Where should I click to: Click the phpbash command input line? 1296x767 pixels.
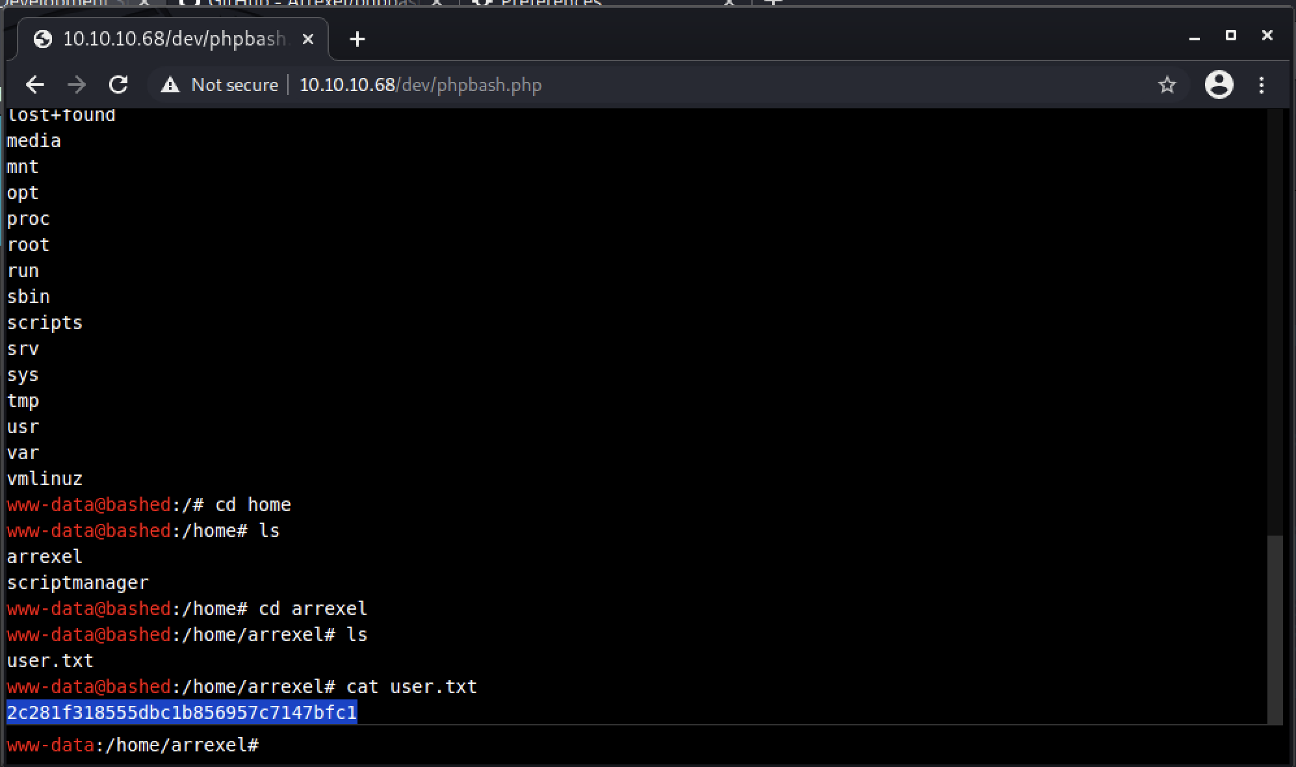tap(585, 745)
